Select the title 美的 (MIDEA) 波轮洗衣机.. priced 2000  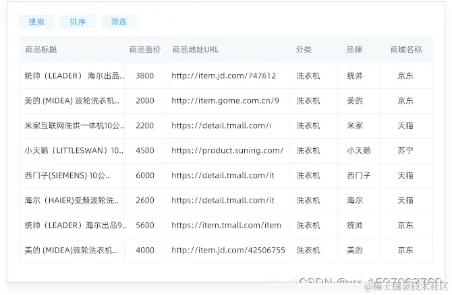click(x=72, y=101)
